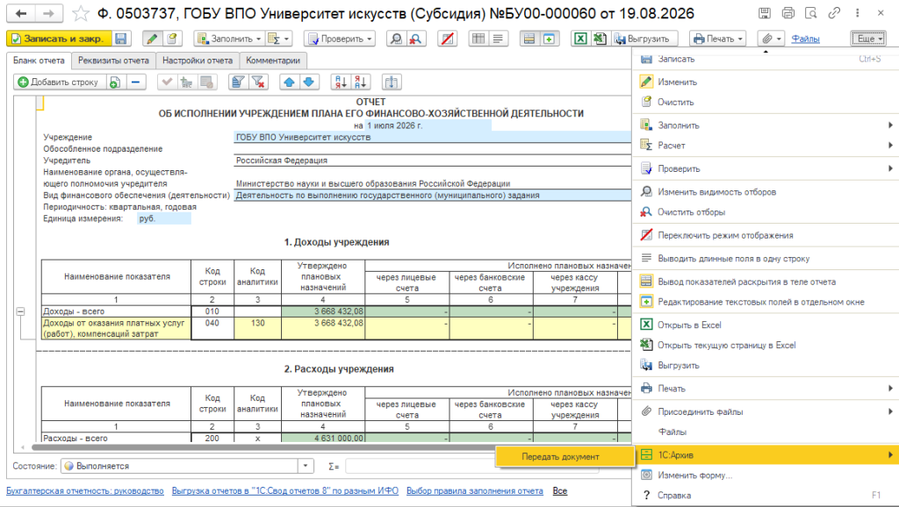Image resolution: width=899 pixels, height=507 pixels.
Task: Copy the row using the icon beside Добавить строку
Action: coord(115,82)
